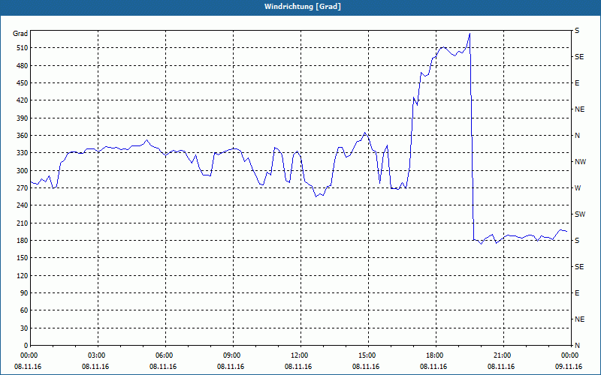Click the blue line's highest peak
The width and height of the screenshot is (601, 375).
[470, 34]
